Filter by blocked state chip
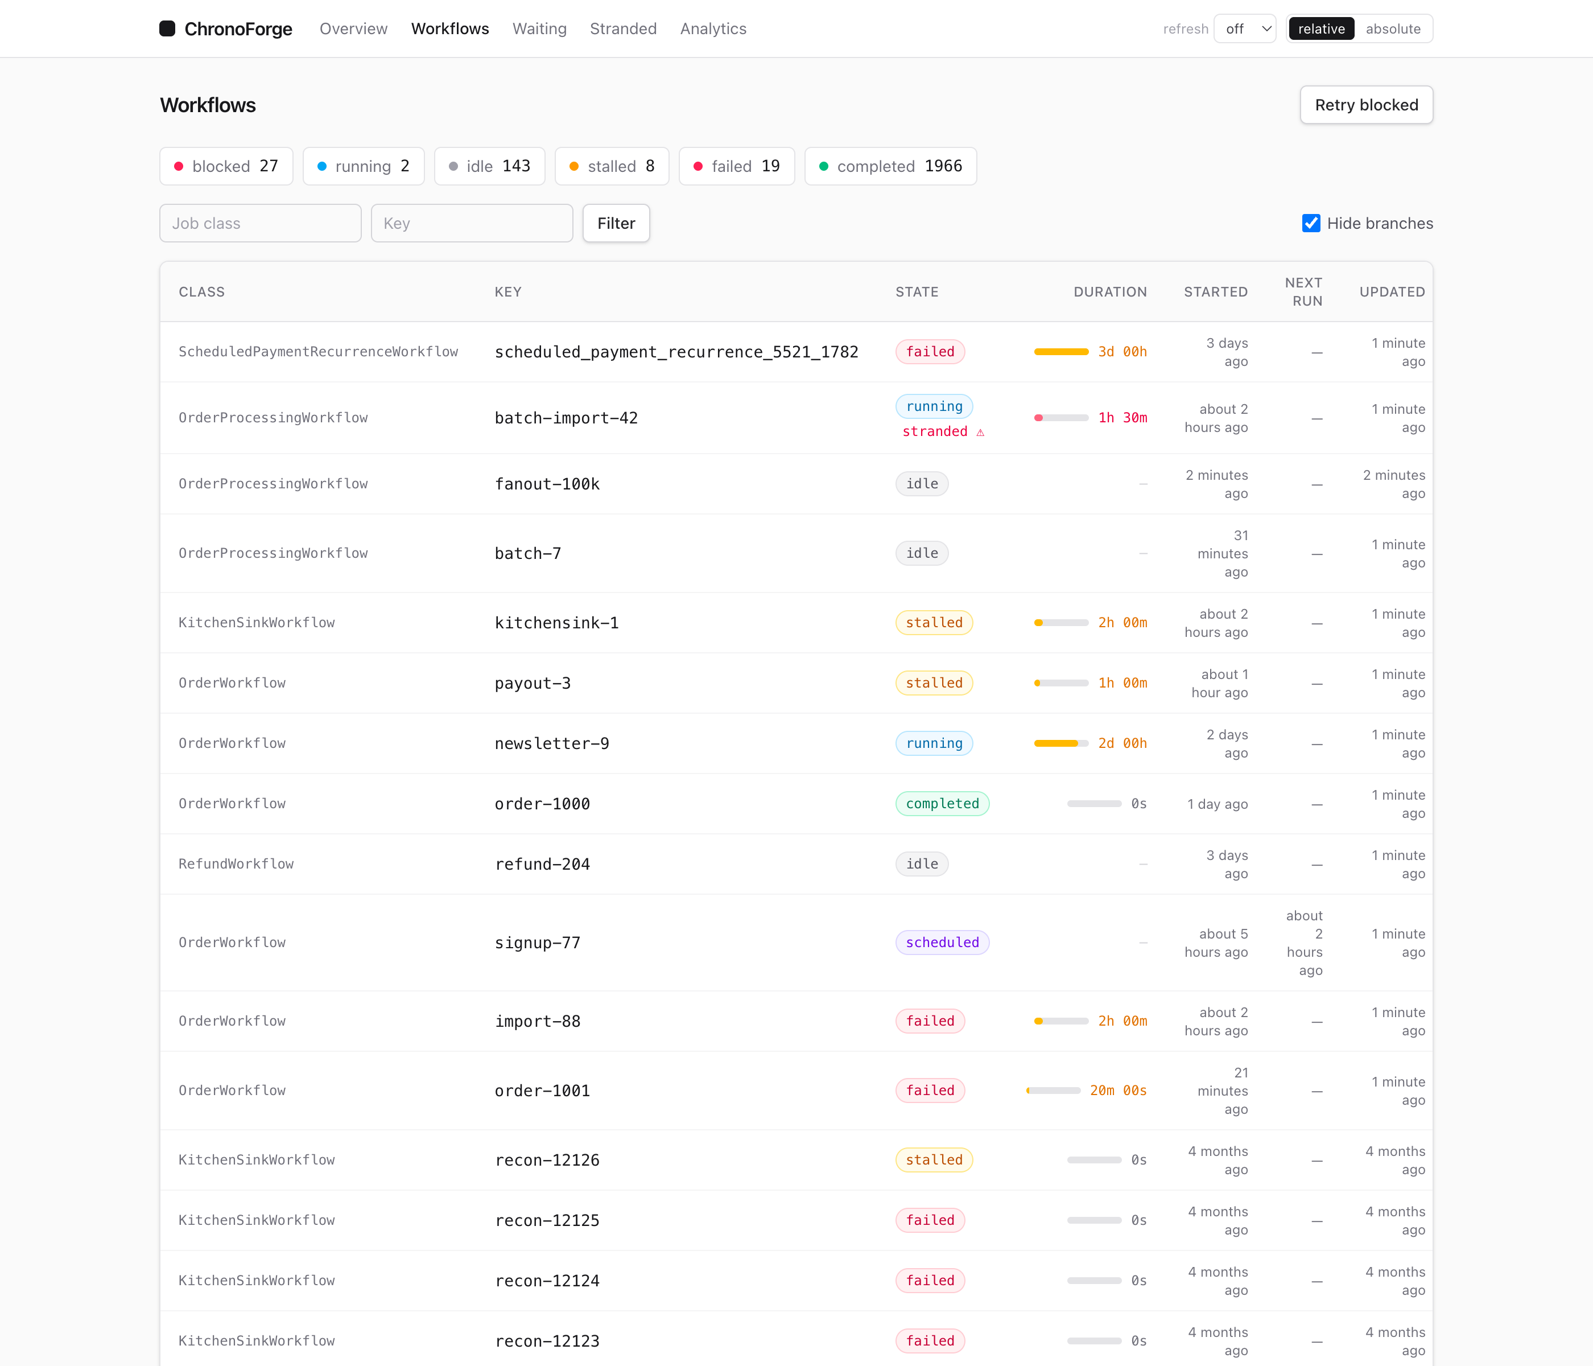The width and height of the screenshot is (1593, 1366). point(226,166)
